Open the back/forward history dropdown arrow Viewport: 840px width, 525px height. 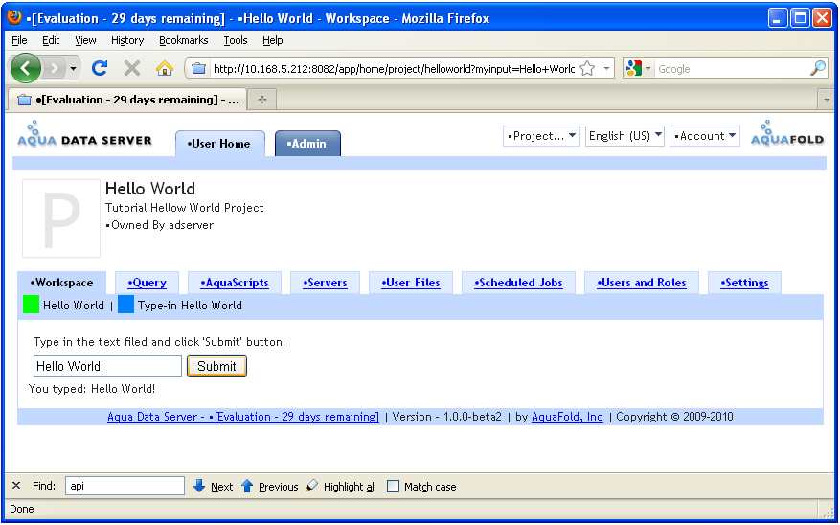click(x=74, y=69)
